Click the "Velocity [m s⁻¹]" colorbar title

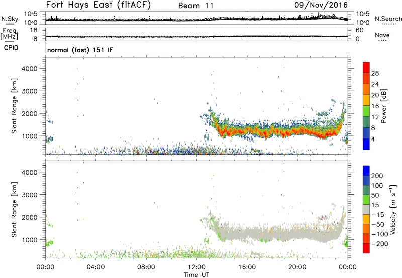click(x=393, y=209)
